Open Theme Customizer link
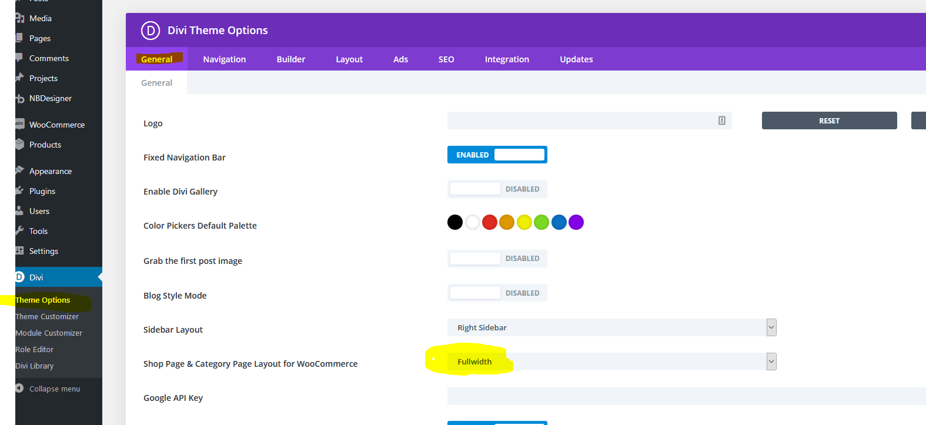This screenshot has height=425, width=926. pyautogui.click(x=47, y=316)
